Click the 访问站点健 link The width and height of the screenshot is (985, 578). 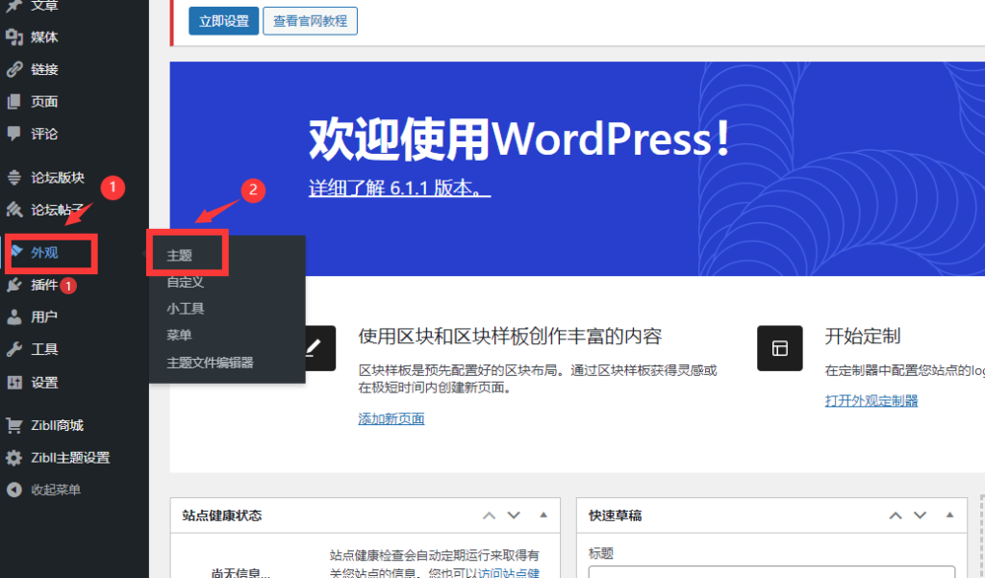click(510, 572)
